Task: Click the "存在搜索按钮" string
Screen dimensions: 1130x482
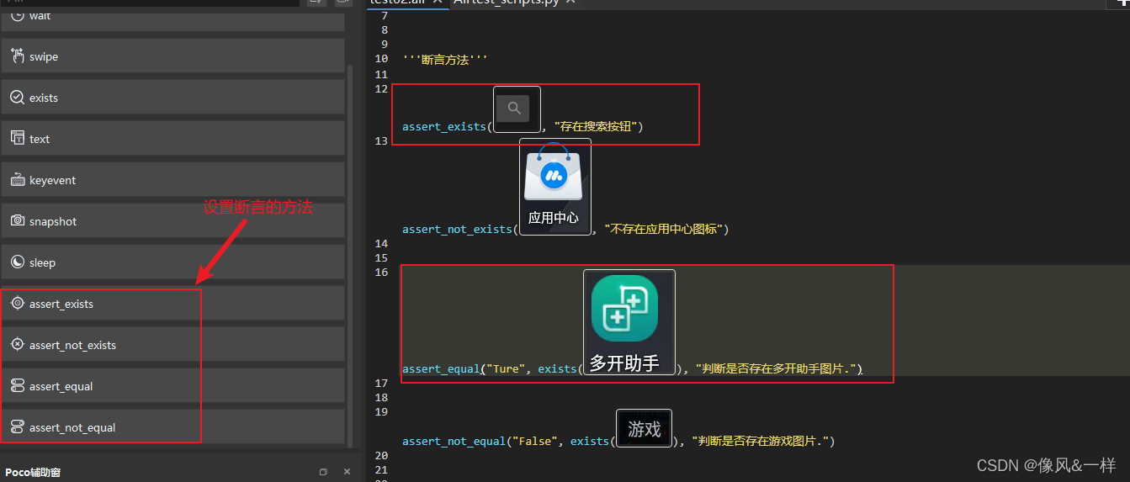Action: click(597, 127)
